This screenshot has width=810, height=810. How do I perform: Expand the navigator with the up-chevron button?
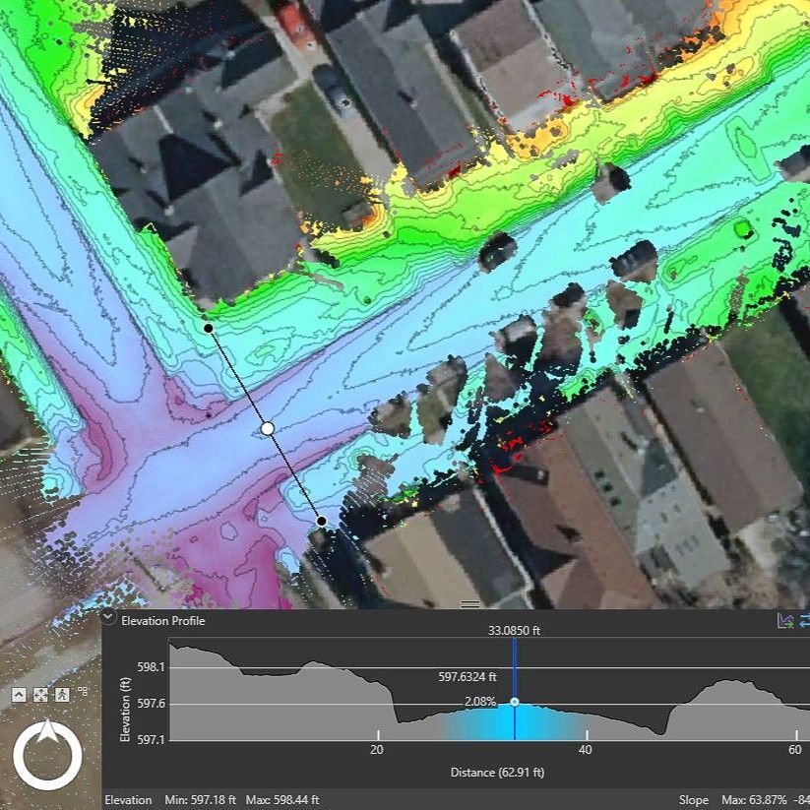19,694
